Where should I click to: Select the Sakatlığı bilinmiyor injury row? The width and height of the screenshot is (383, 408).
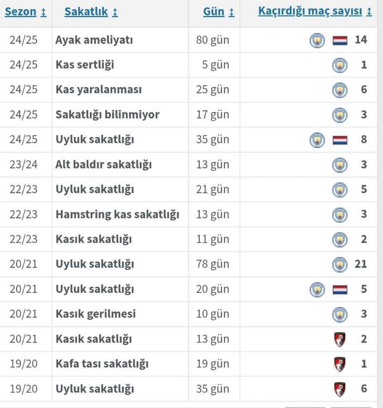(x=189, y=115)
